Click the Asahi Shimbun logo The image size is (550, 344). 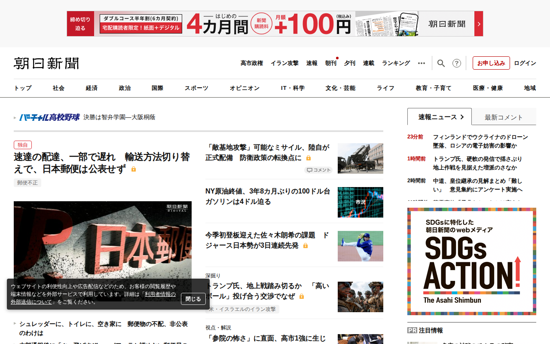(x=46, y=63)
